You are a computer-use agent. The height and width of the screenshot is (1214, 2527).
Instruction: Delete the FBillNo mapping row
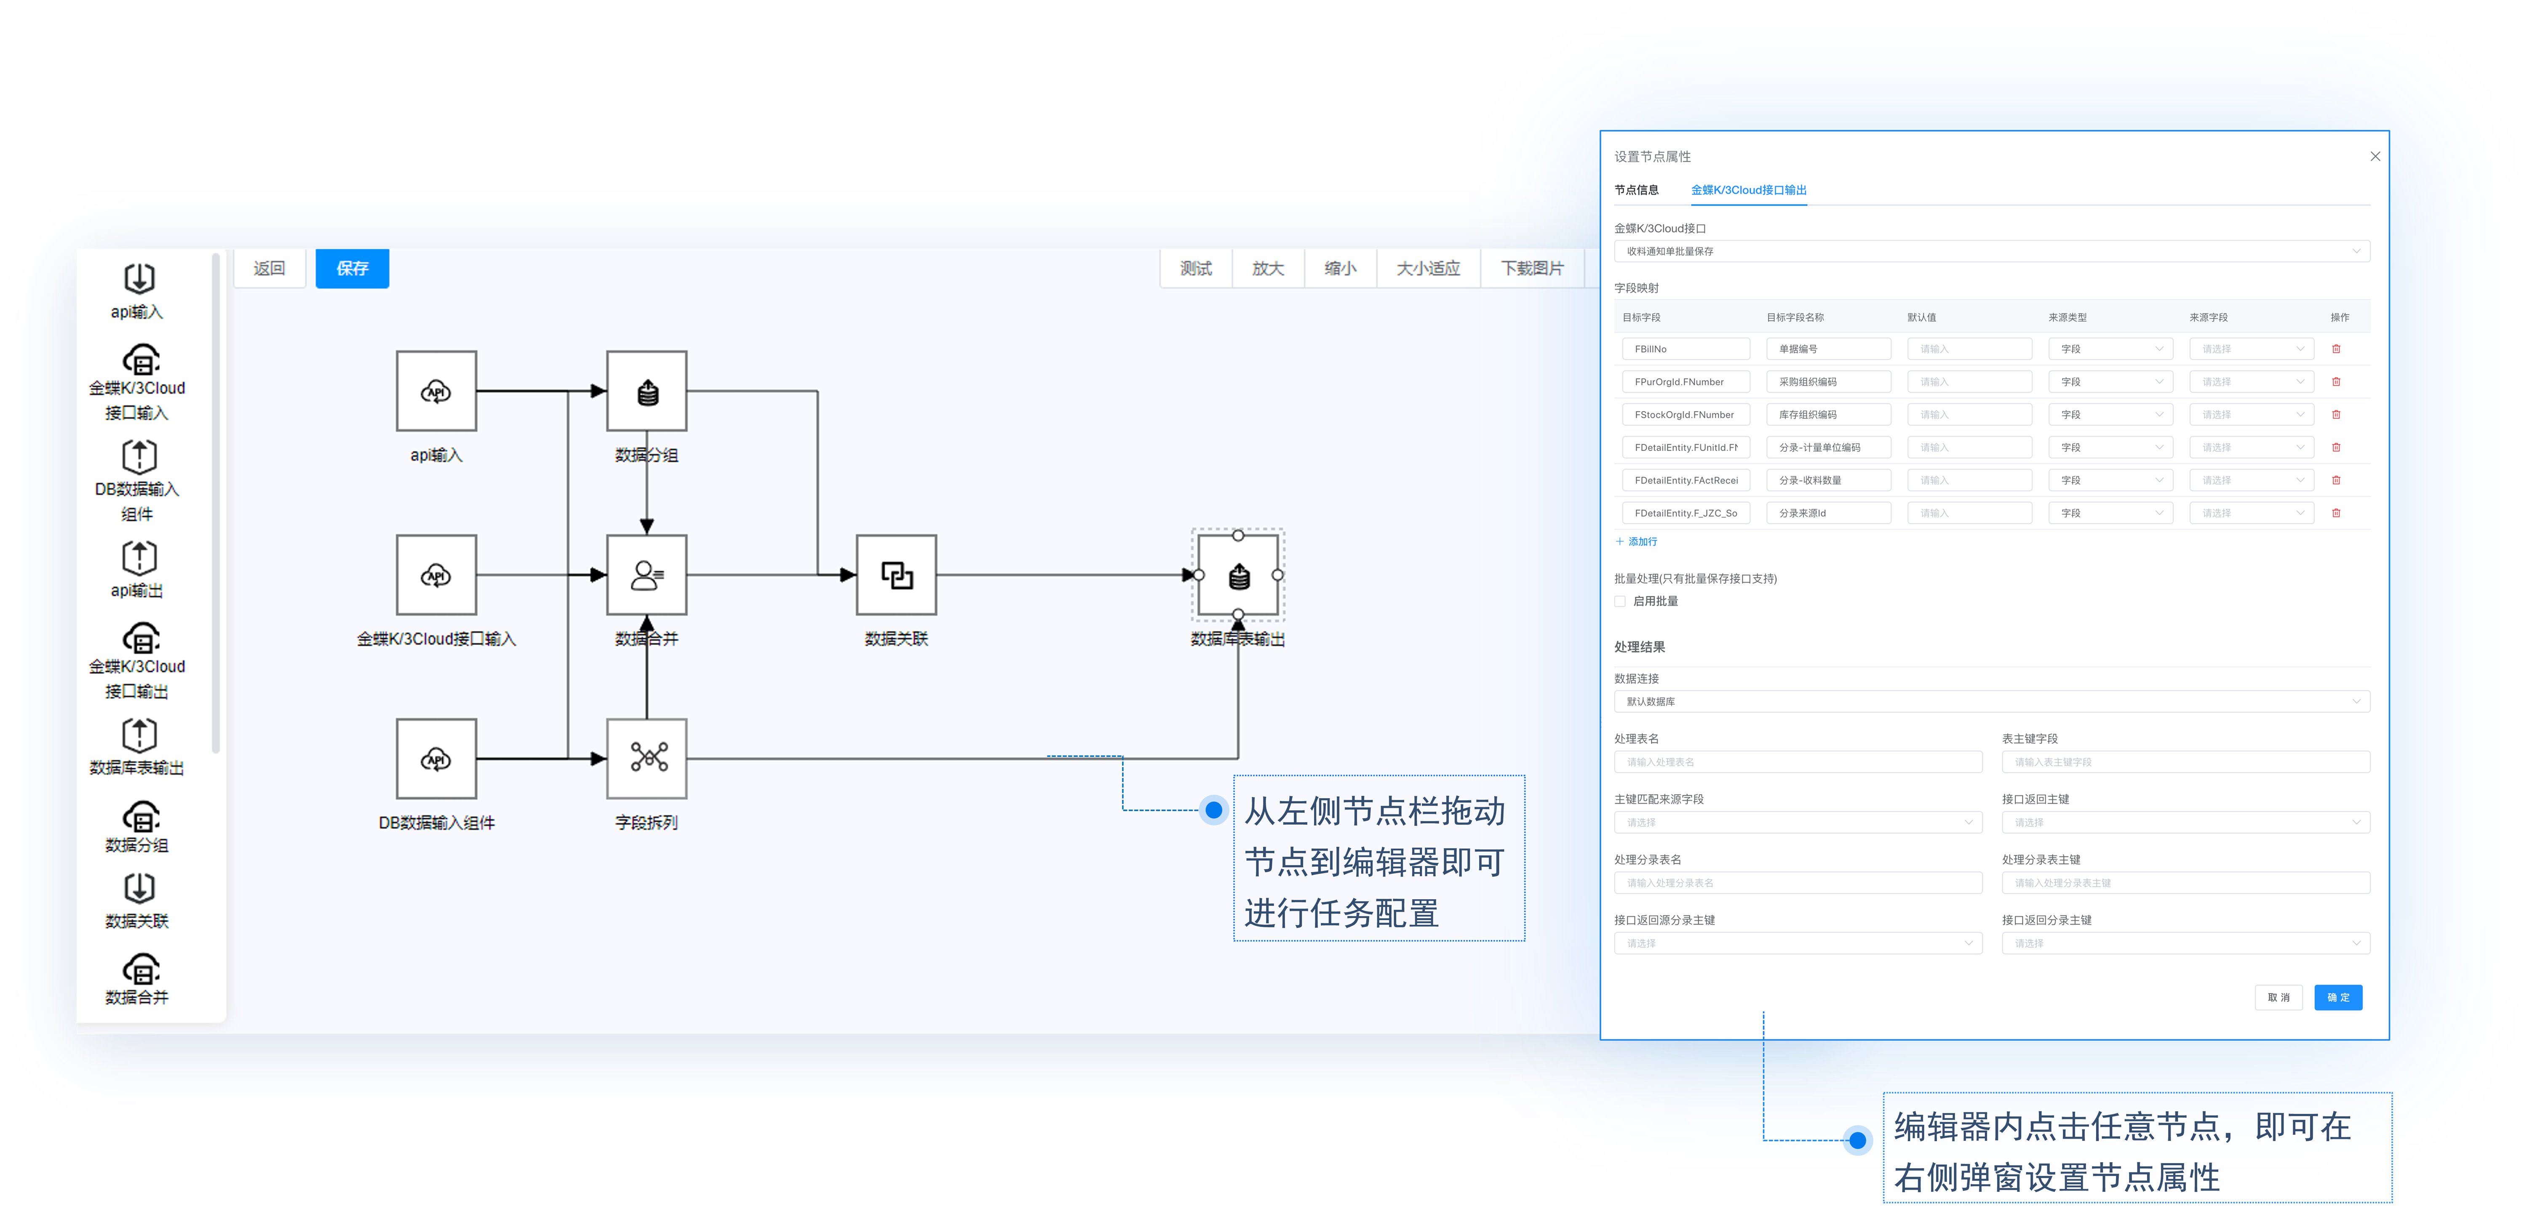pos(2336,349)
